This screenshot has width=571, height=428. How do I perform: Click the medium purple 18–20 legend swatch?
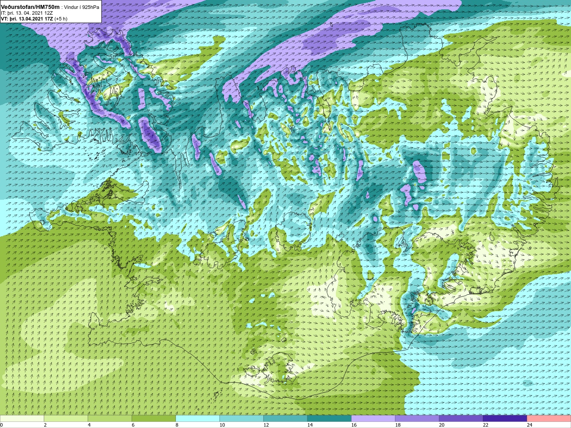pyautogui.click(x=417, y=419)
